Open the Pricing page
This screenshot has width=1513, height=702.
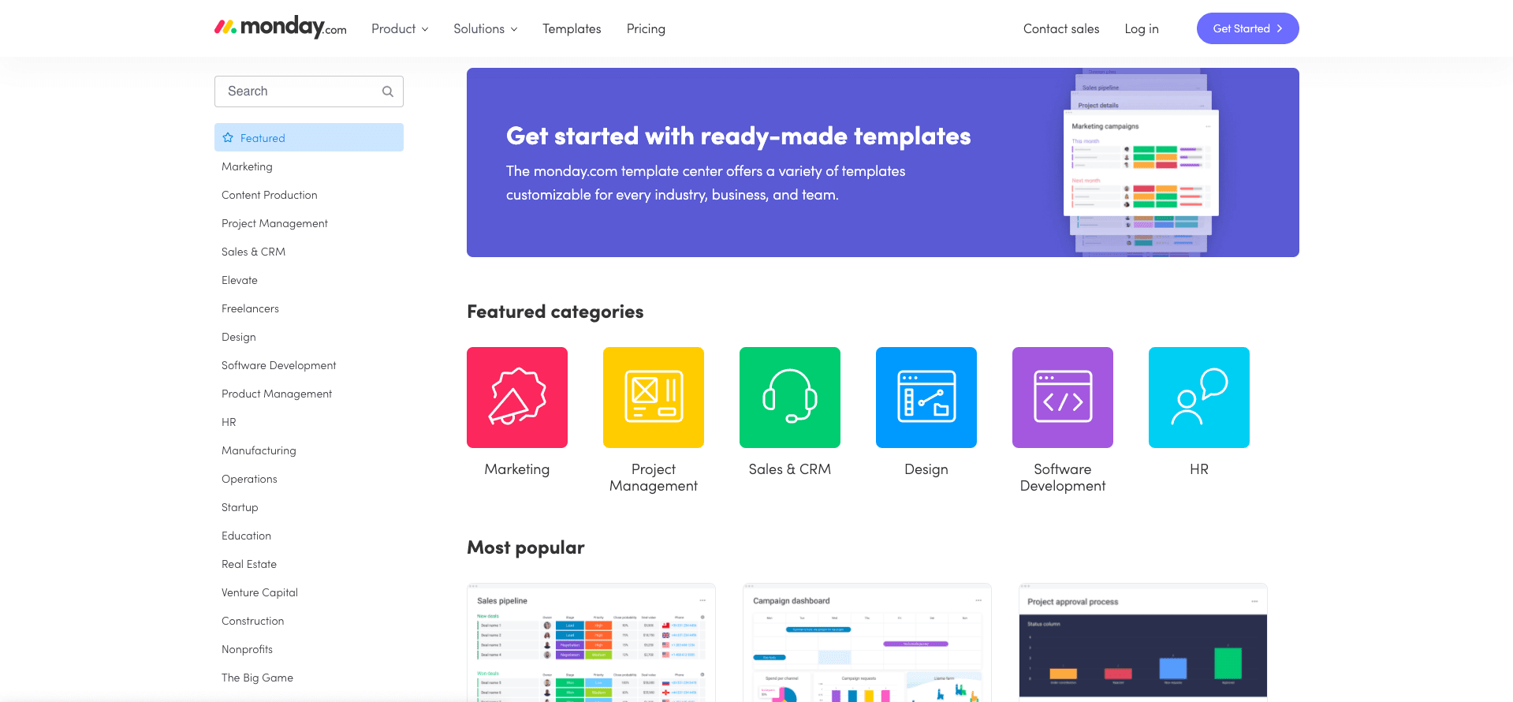[x=646, y=28]
